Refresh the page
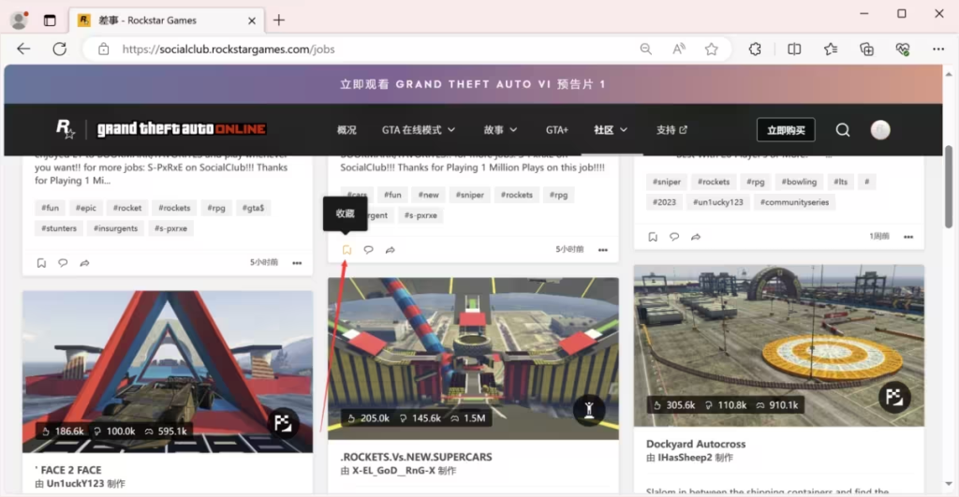The width and height of the screenshot is (959, 497). [59, 49]
